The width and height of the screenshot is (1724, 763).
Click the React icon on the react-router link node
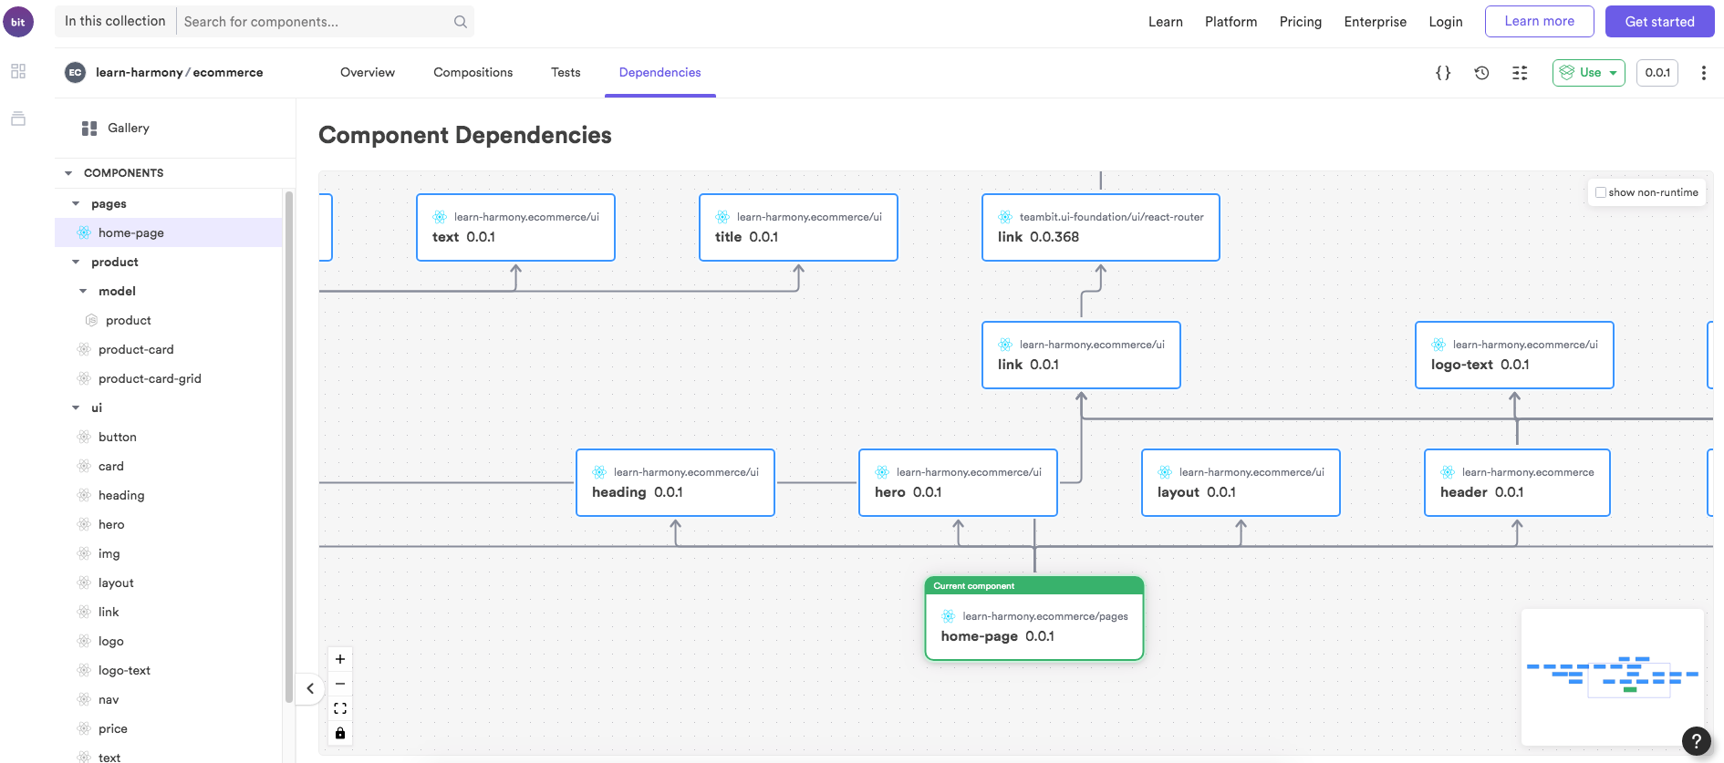[x=1005, y=217]
